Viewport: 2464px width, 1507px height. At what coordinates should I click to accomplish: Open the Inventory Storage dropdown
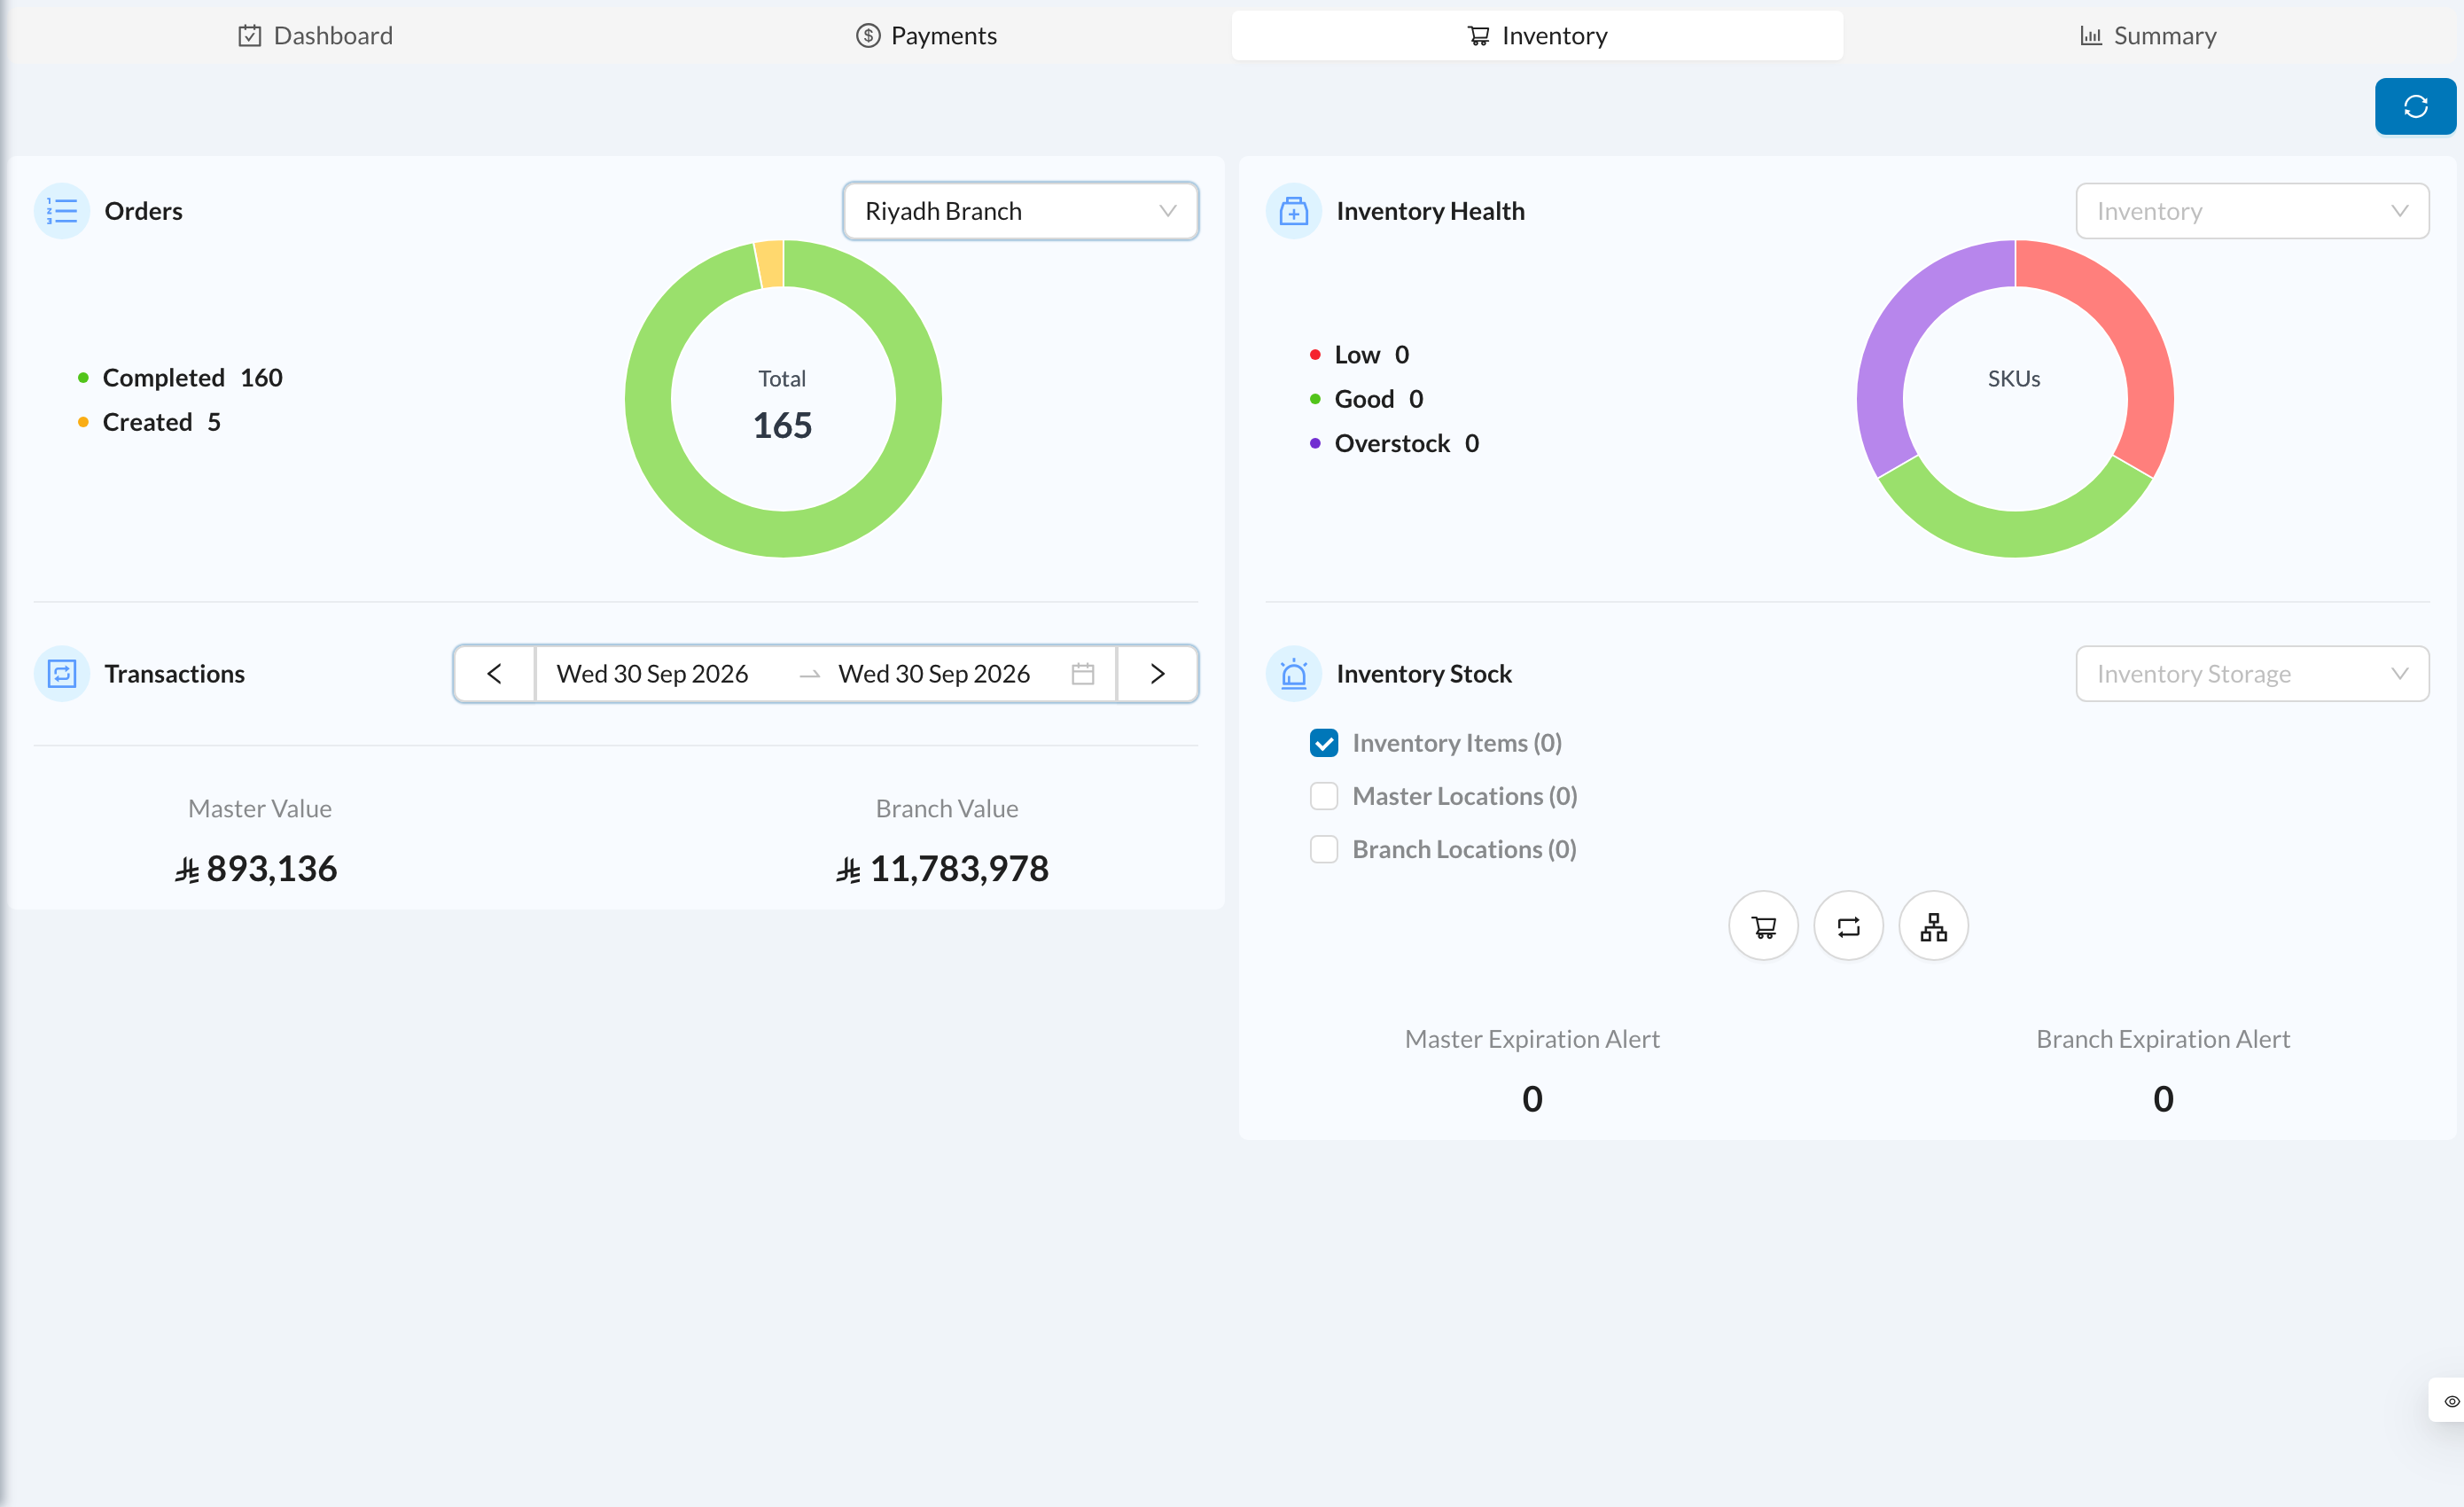(x=2252, y=674)
